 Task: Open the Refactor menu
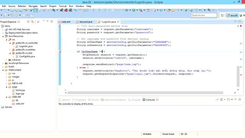point(22,6)
